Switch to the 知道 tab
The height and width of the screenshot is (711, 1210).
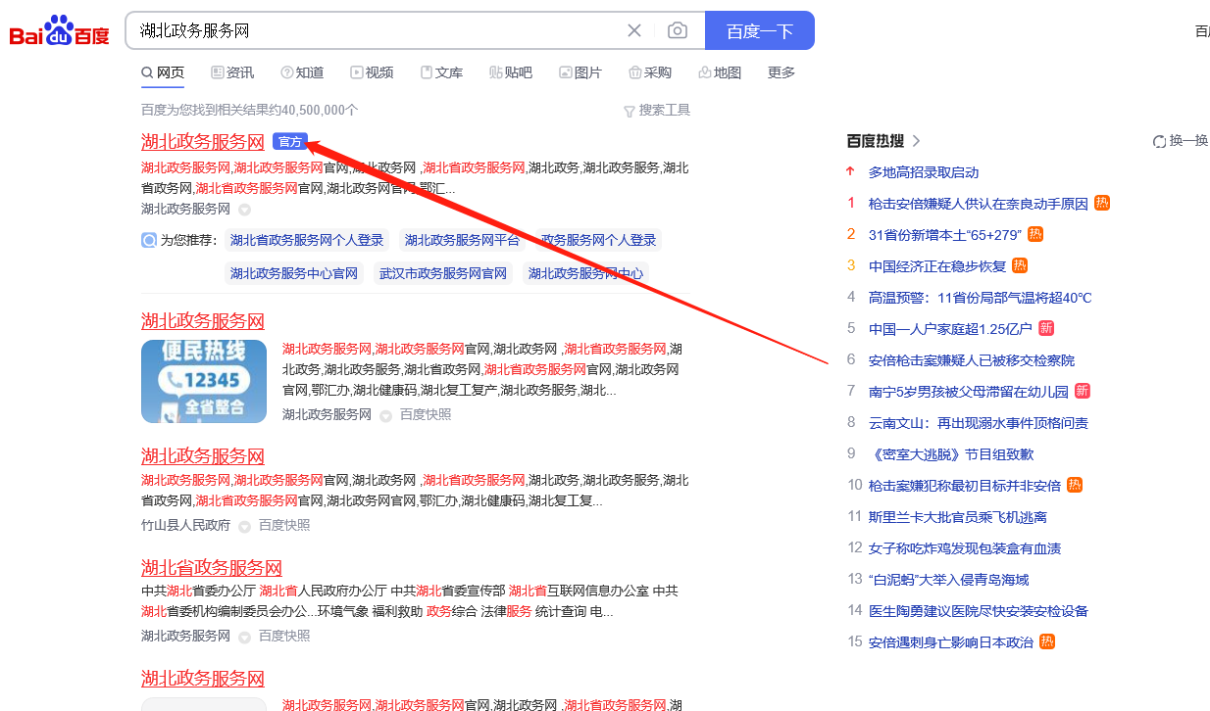(302, 72)
